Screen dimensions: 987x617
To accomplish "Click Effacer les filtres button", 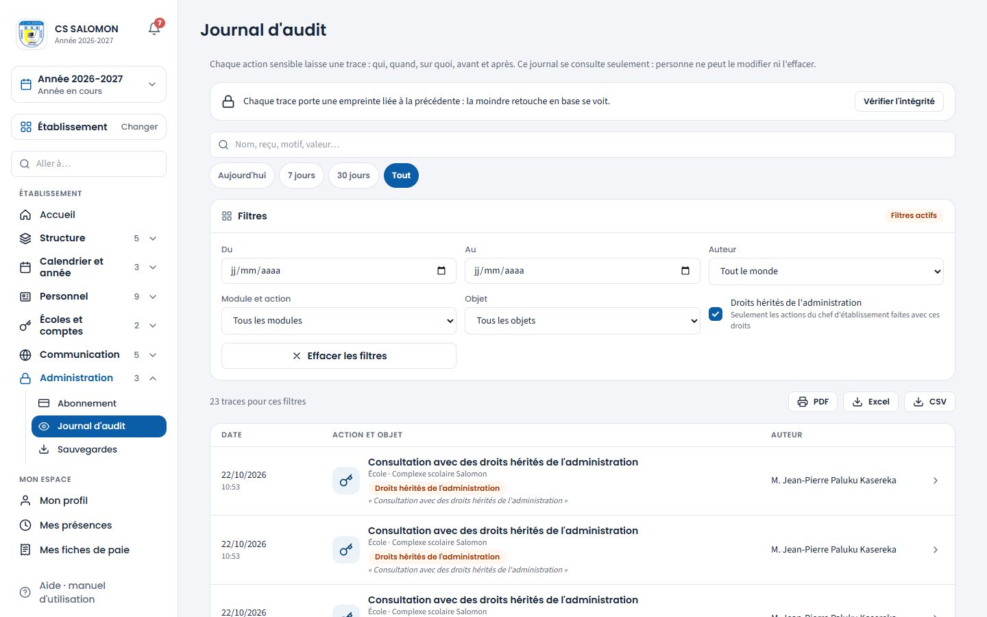I will click(x=339, y=356).
